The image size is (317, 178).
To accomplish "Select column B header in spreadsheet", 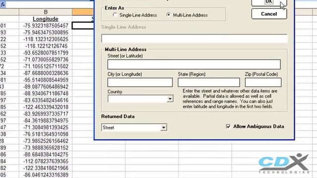I will 46,12.
